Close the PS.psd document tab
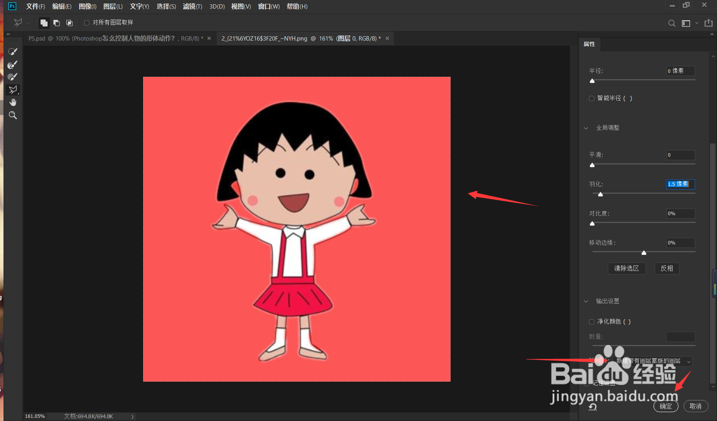This screenshot has width=717, height=421. [209, 38]
